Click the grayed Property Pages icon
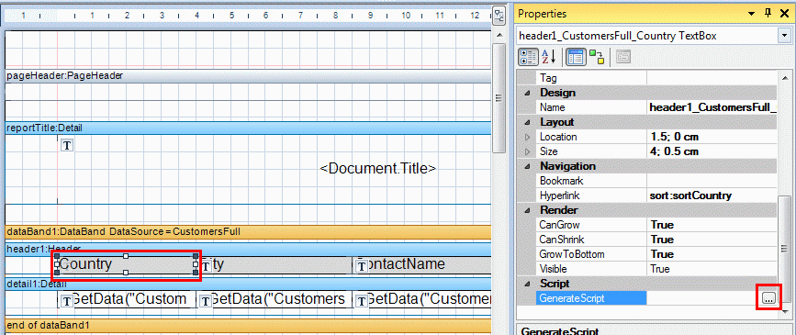The height and width of the screenshot is (335, 796). (622, 58)
